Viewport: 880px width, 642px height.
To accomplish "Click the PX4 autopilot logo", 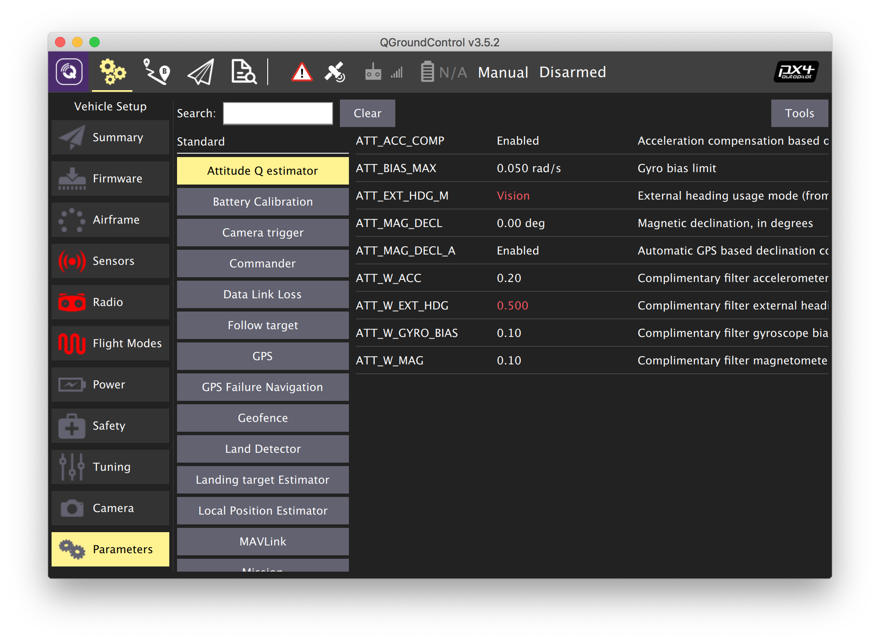I will 796,72.
